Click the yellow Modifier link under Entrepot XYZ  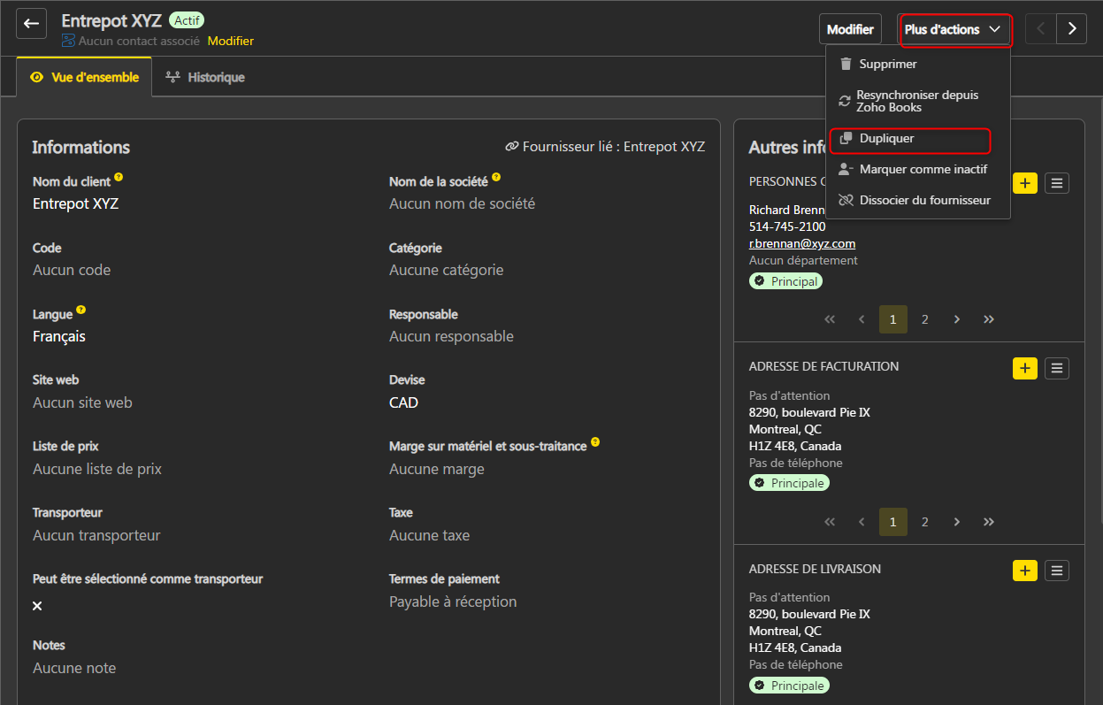pos(230,41)
